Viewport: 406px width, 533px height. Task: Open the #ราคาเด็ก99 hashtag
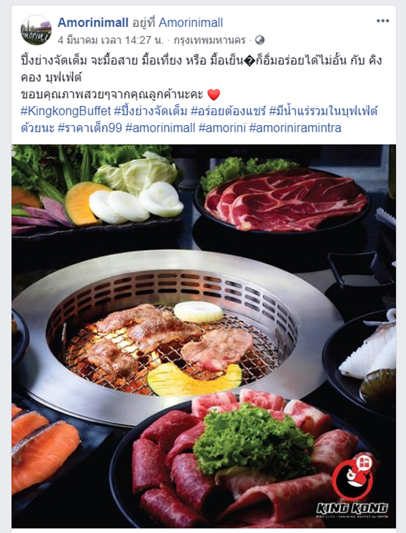pos(90,128)
